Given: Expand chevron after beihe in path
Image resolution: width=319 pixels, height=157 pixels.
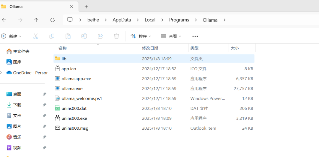Looking at the screenshot, I should click(x=105, y=20).
